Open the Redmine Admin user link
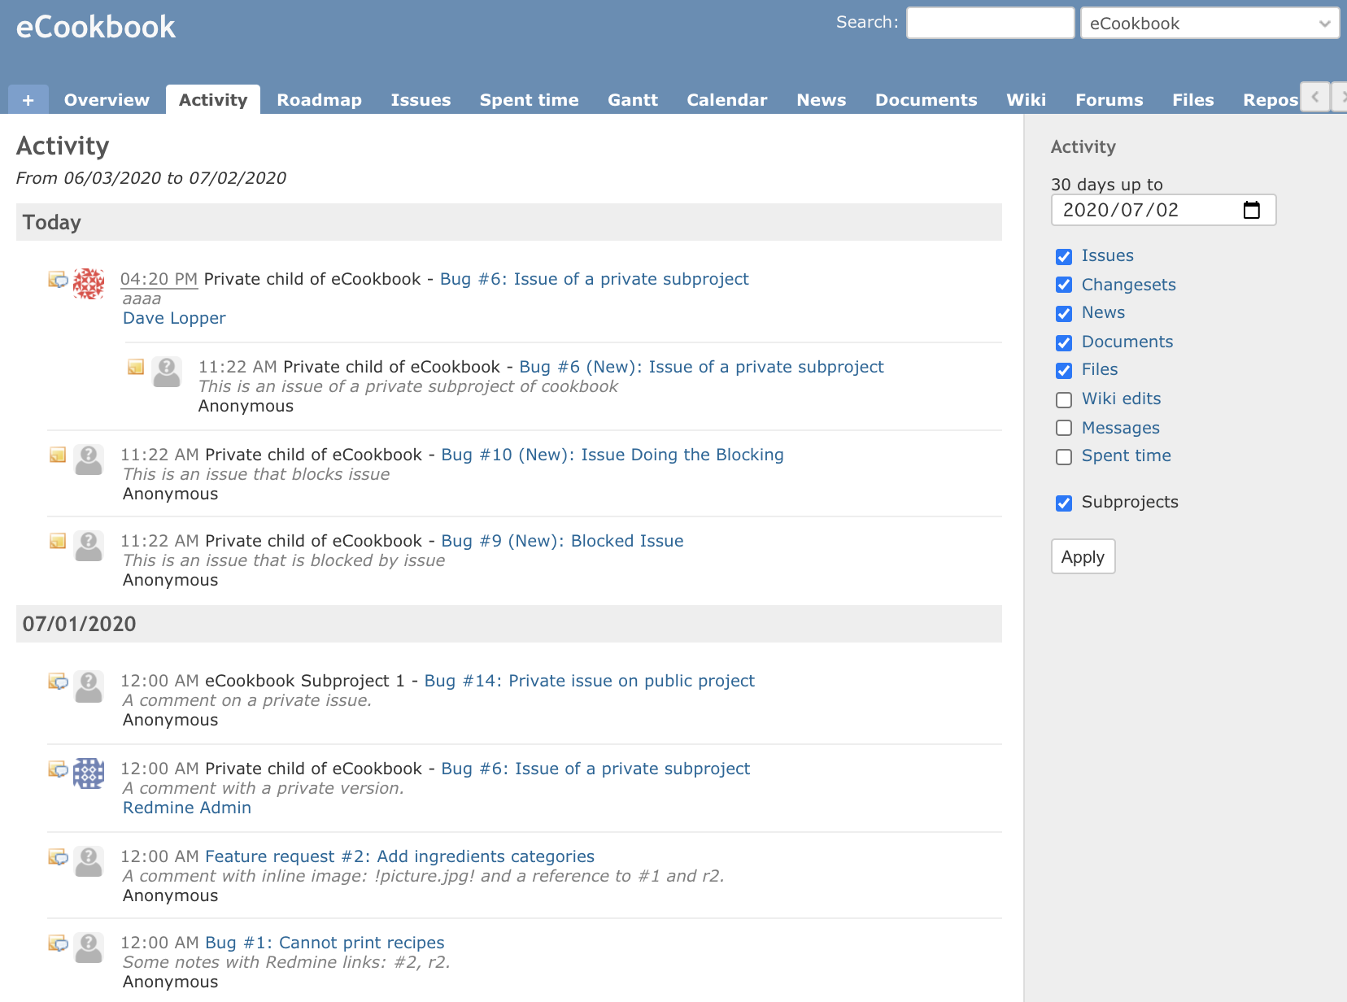 coord(187,808)
